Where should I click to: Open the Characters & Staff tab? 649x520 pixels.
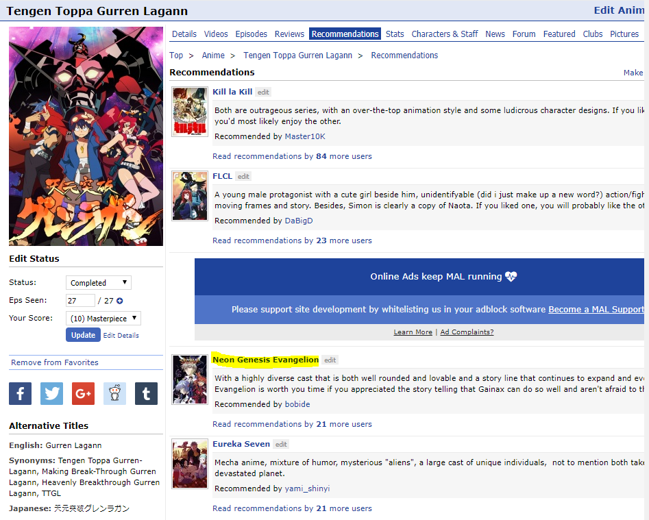click(x=445, y=34)
